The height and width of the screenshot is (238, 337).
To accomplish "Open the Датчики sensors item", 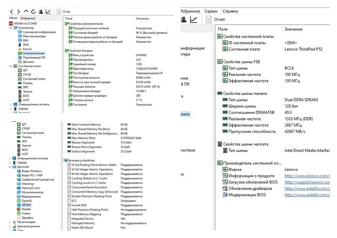I will tap(28, 62).
